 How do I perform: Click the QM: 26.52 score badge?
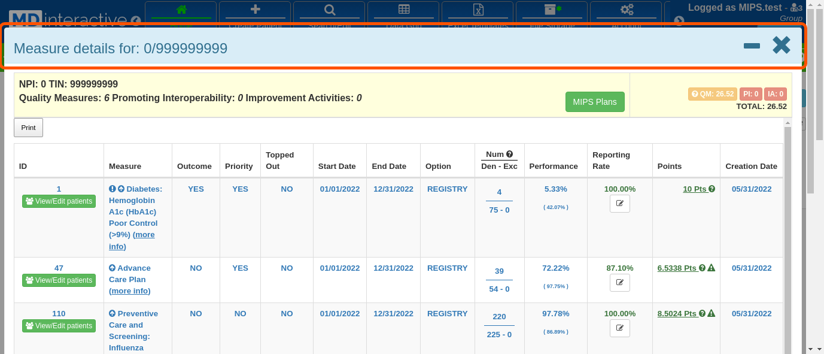(x=712, y=94)
